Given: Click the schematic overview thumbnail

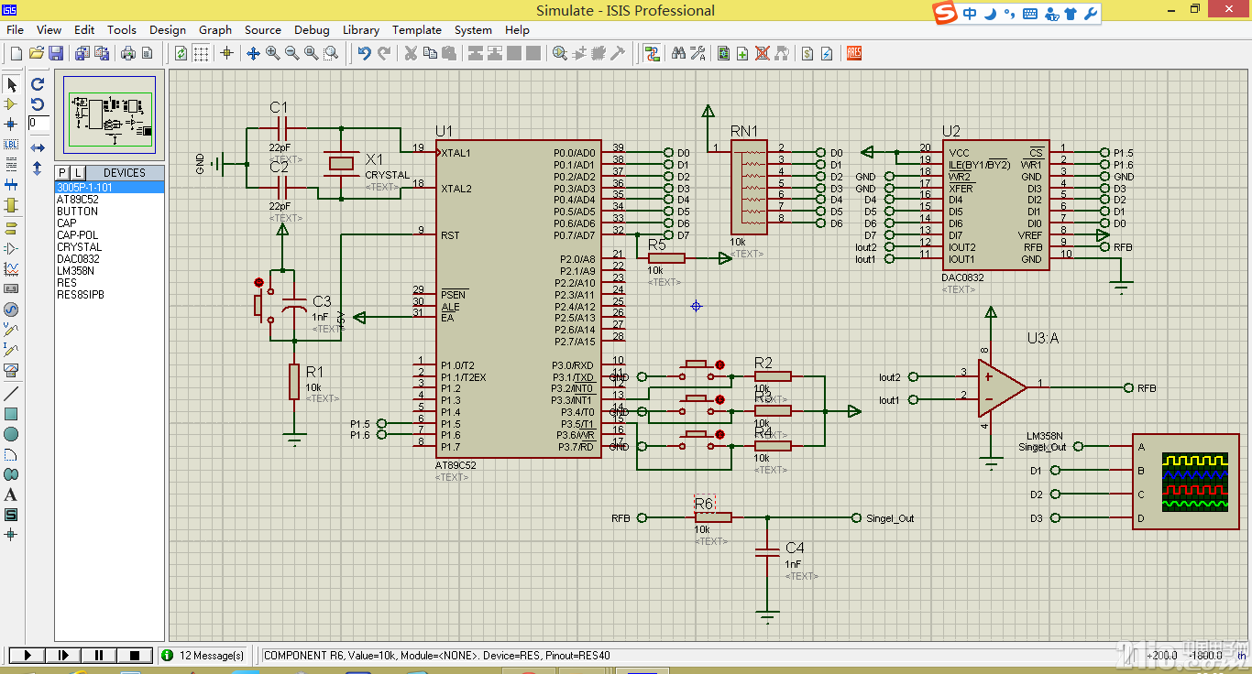Looking at the screenshot, I should point(110,115).
